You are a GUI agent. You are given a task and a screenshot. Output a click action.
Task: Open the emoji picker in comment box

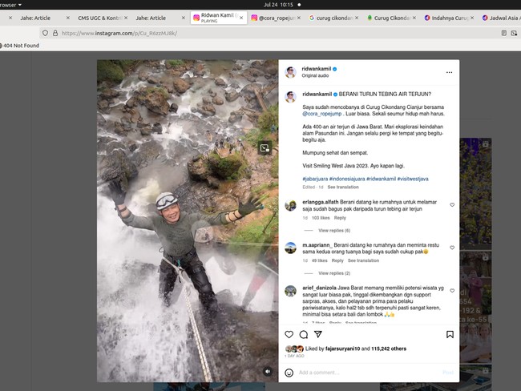click(x=289, y=373)
